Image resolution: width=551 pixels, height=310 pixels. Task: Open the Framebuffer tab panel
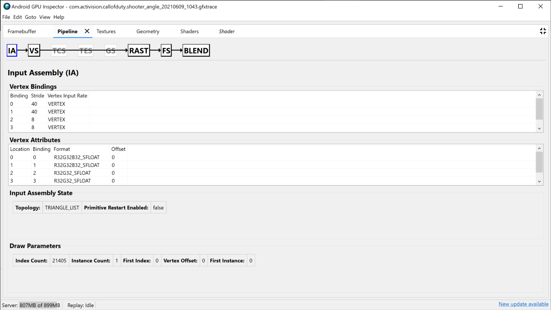click(x=22, y=31)
